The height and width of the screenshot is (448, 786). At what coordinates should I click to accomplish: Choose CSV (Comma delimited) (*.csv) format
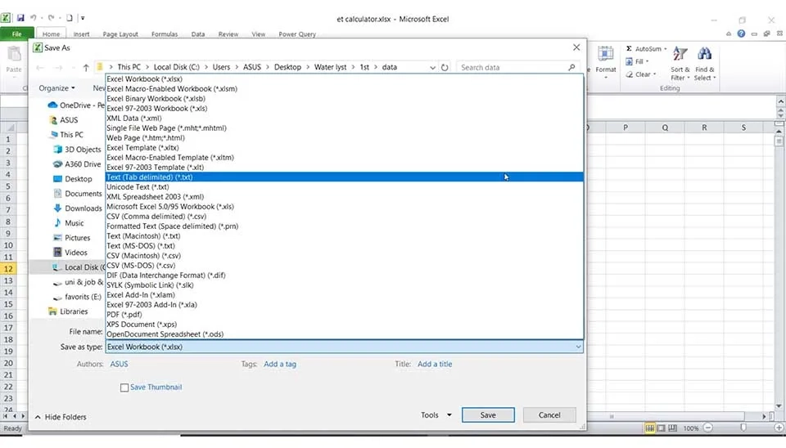click(x=156, y=217)
